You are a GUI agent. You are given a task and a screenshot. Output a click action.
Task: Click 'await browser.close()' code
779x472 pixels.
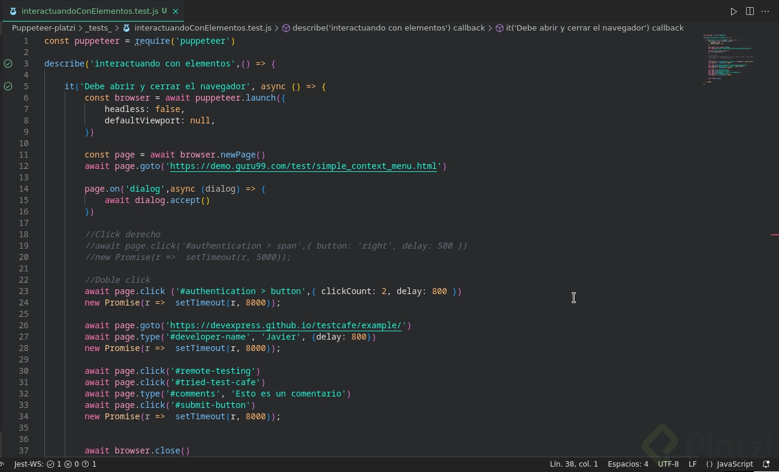137,451
